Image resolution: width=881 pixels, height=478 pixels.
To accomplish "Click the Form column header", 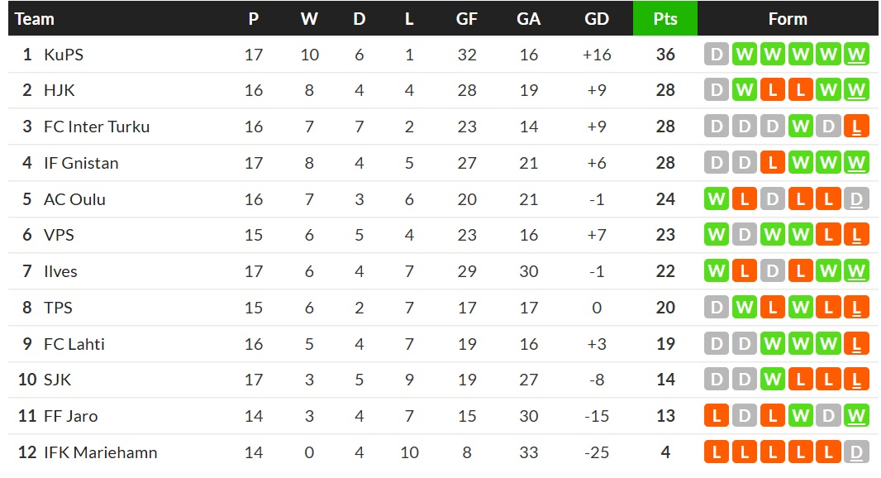I will click(x=788, y=18).
